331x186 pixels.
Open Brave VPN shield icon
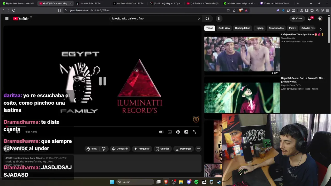[322, 10]
